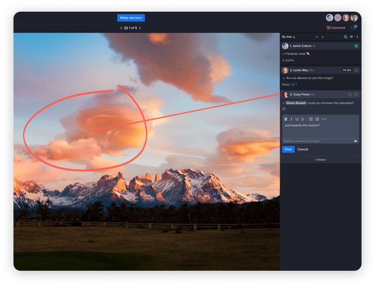This screenshot has width=375, height=286.
Task: Search comments with the magnifier icon
Action: 345,37
